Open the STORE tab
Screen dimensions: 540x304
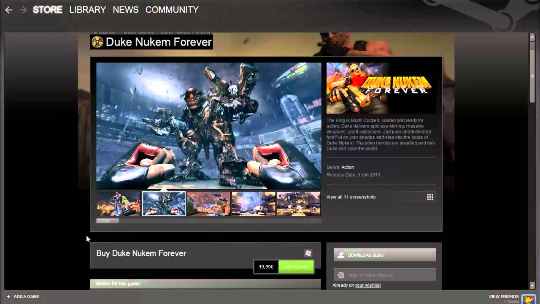click(48, 9)
